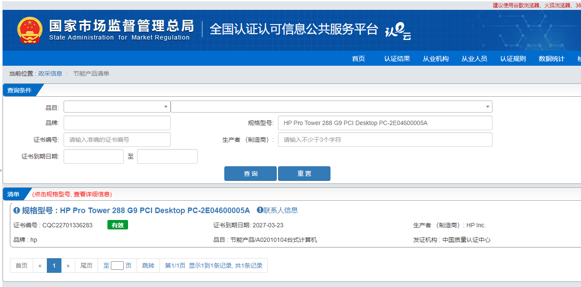581x287 pixels.
Task: Focus the 证书编号 input field
Action: tap(117, 140)
